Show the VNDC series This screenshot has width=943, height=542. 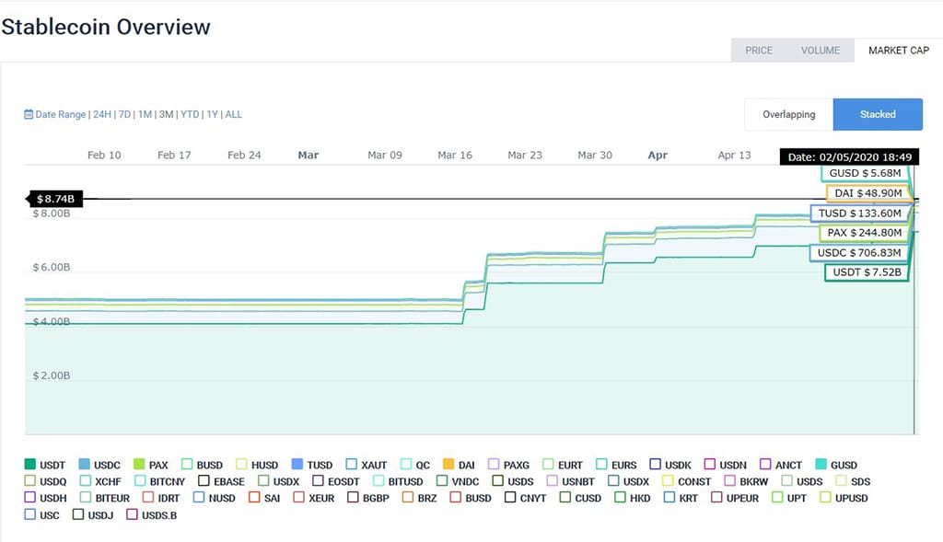442,480
